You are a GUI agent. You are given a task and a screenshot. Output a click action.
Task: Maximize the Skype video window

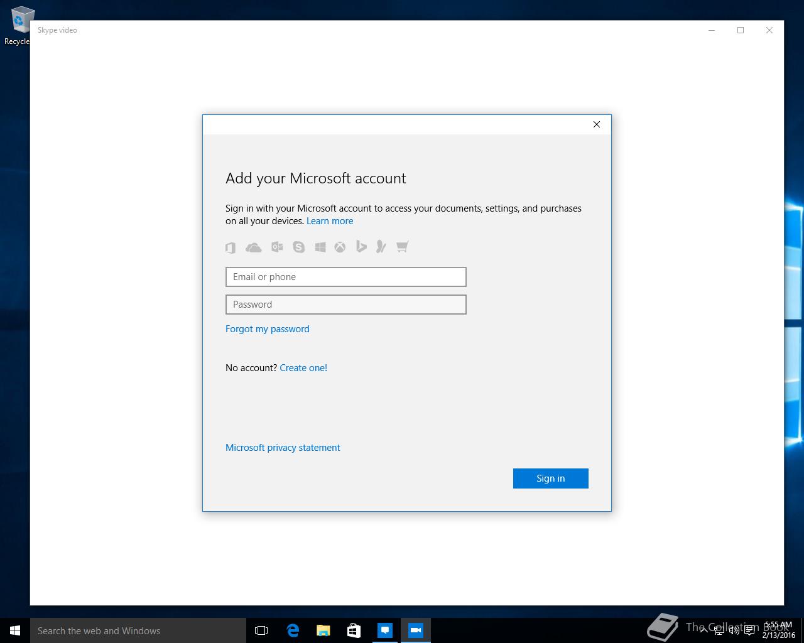click(x=741, y=30)
